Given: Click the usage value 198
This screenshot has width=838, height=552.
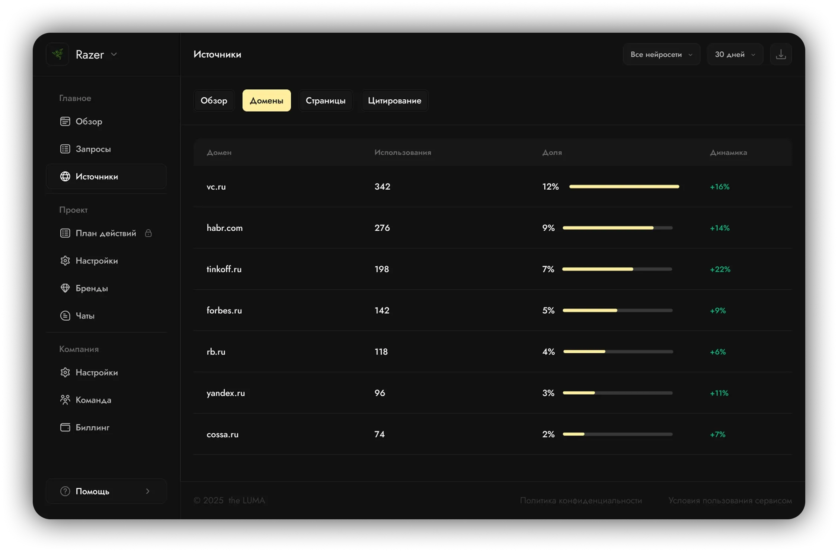Looking at the screenshot, I should (382, 269).
